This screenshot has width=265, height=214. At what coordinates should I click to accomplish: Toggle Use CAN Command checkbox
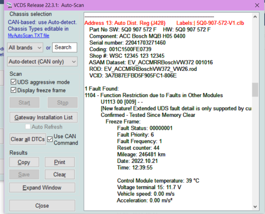click(50, 139)
